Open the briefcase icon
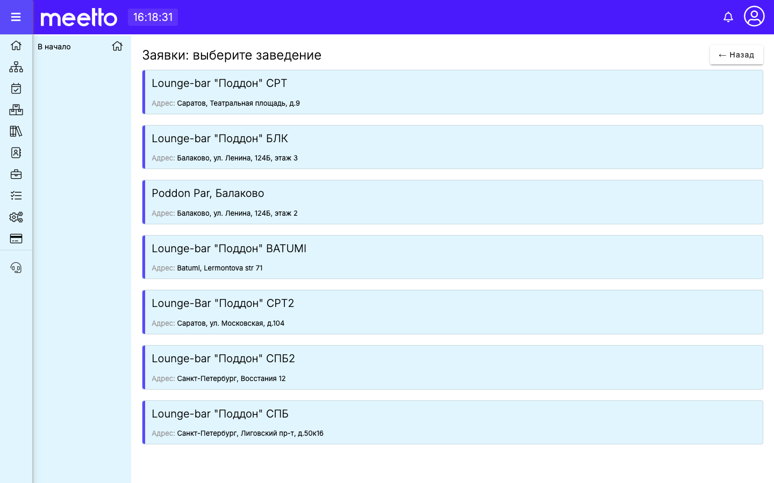This screenshot has width=774, height=483. point(16,174)
